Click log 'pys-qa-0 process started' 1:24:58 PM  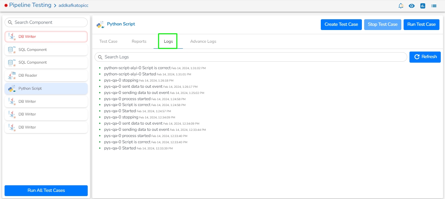click(145, 99)
